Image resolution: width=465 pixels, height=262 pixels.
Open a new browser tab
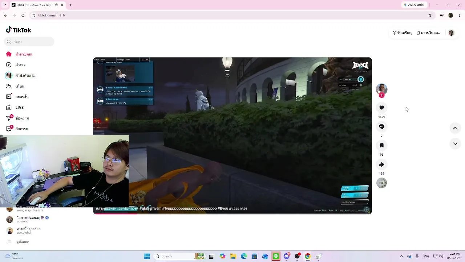71,5
